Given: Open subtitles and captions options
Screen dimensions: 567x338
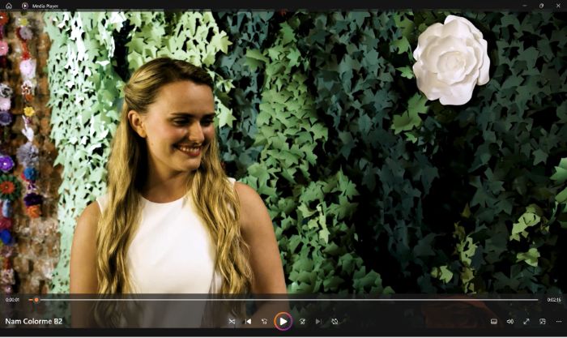Looking at the screenshot, I should coord(493,321).
